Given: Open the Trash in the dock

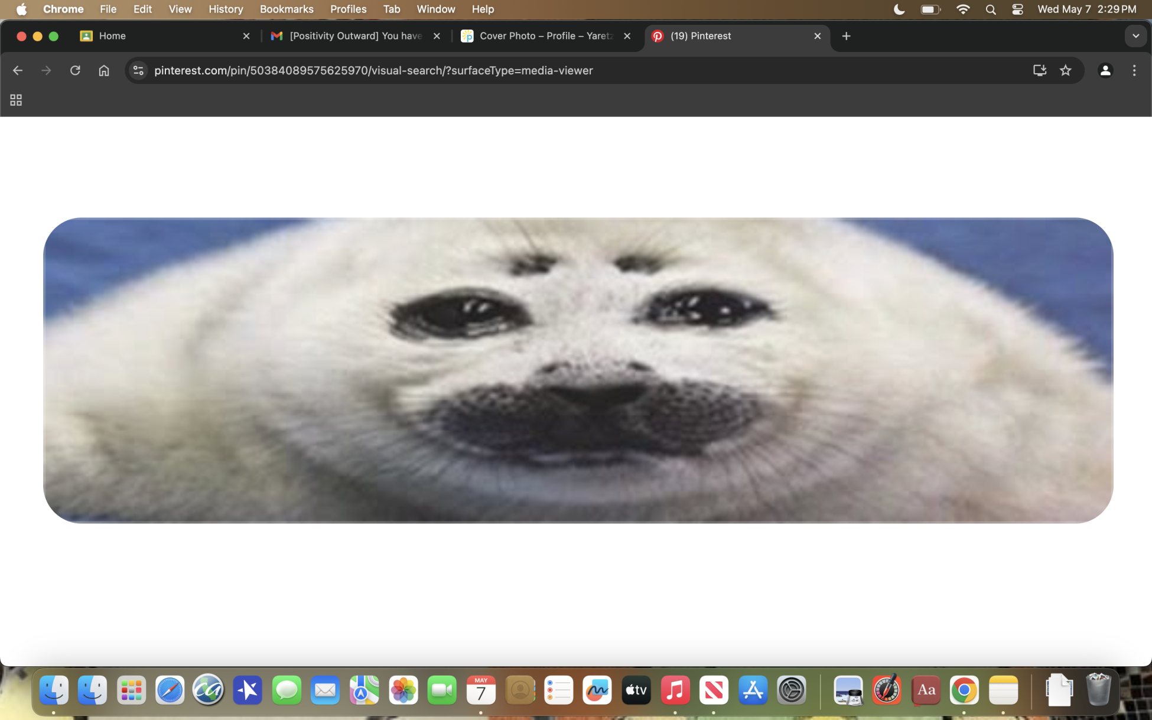Looking at the screenshot, I should (1099, 690).
